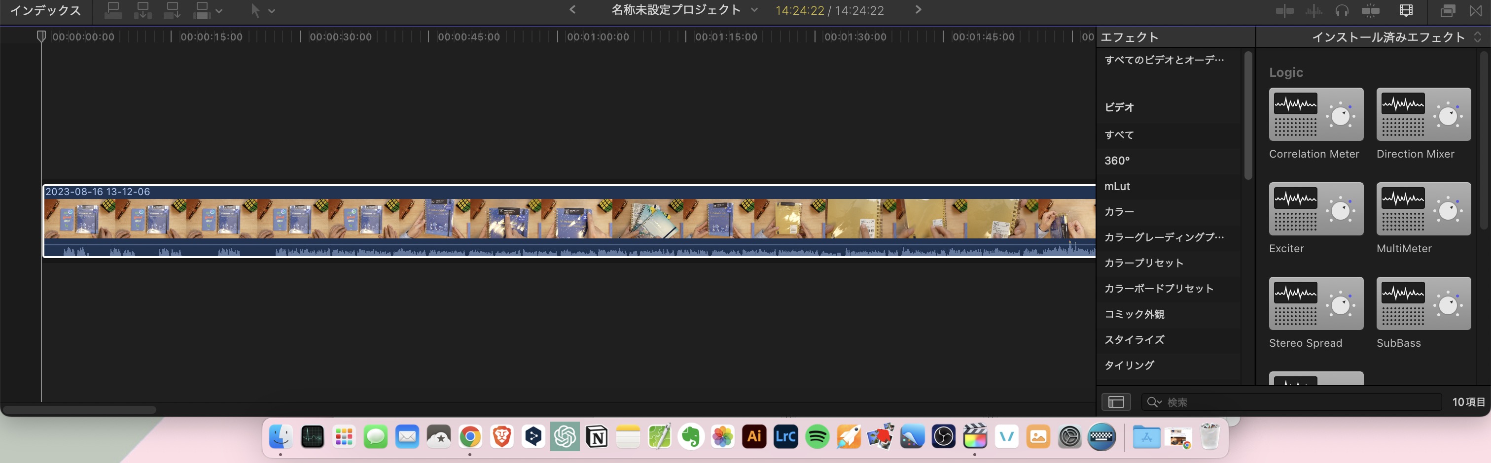Click the project title 名称未設定プロジェクト
The image size is (1491, 463).
[676, 10]
